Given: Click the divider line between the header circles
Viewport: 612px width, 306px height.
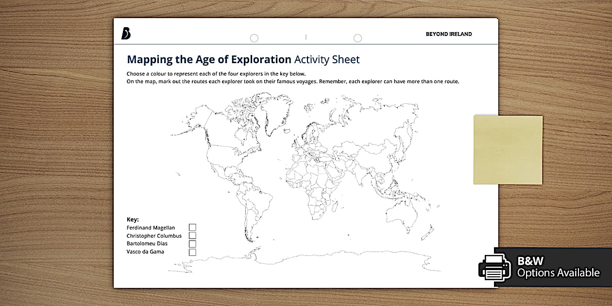Looking at the screenshot, I should pyautogui.click(x=306, y=37).
